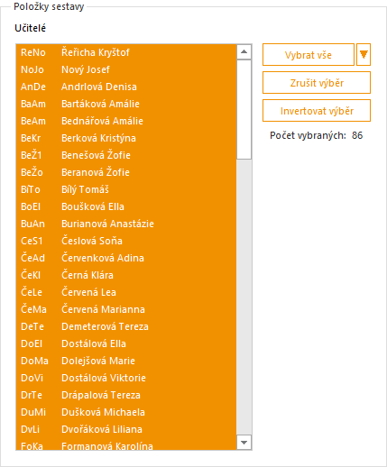This screenshot has width=387, height=467.
Task: Select Andrlová Denisa in list
Action: pyautogui.click(x=126, y=87)
